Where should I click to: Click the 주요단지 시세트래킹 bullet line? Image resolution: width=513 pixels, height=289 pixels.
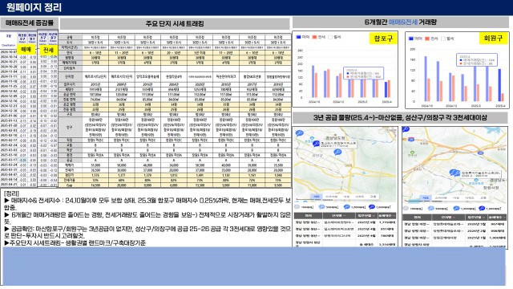click(75, 242)
